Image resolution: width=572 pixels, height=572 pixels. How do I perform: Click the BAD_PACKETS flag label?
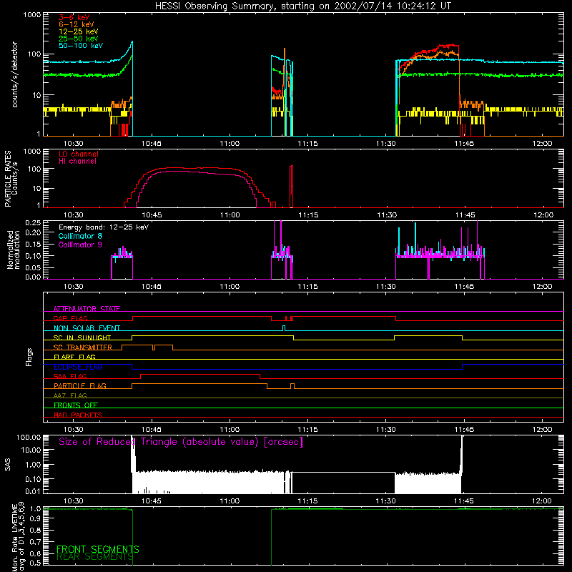78,415
